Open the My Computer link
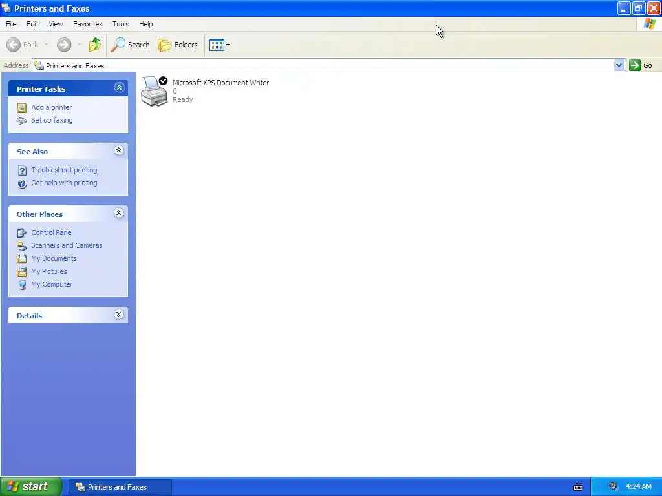The image size is (662, 496). pos(52,284)
